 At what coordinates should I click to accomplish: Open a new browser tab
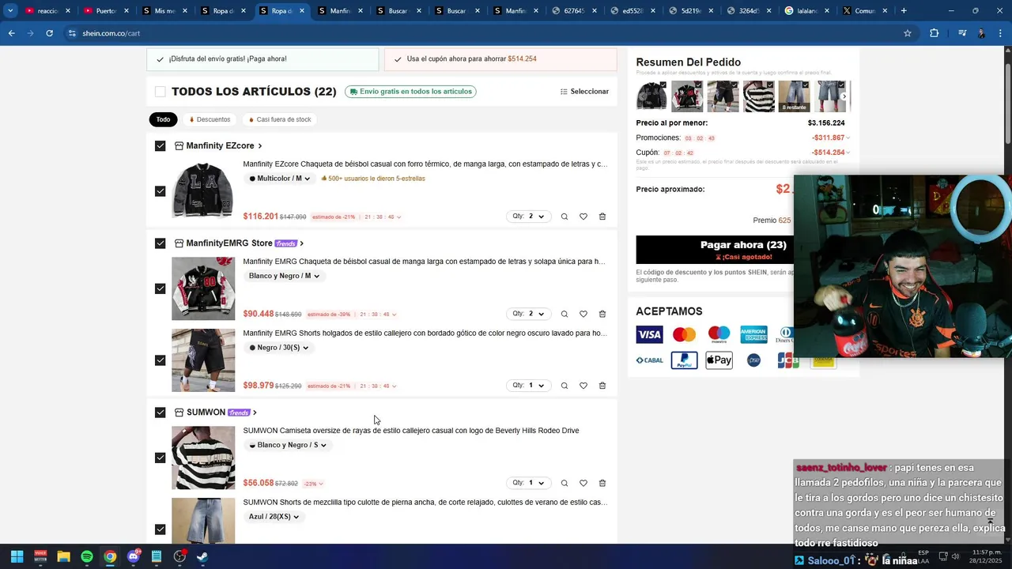click(904, 11)
